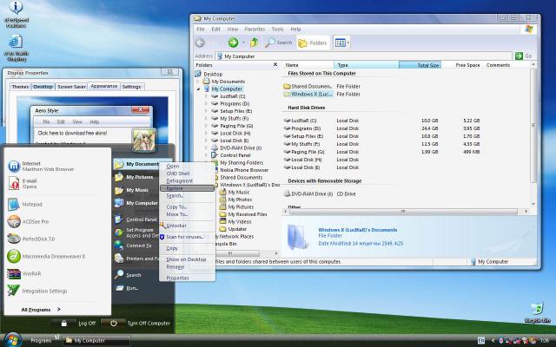Open PerfectDisk 7.0 from Start menu

click(31, 239)
